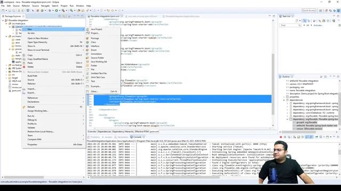Collapse the dependencies node in Outline
This screenshot has width=341, height=191.
coord(284,100)
